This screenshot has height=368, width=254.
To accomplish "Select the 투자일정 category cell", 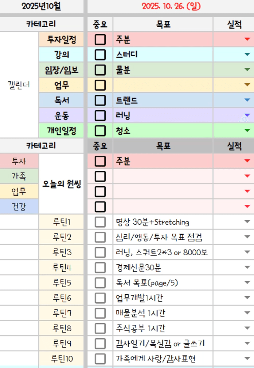I will point(61,40).
